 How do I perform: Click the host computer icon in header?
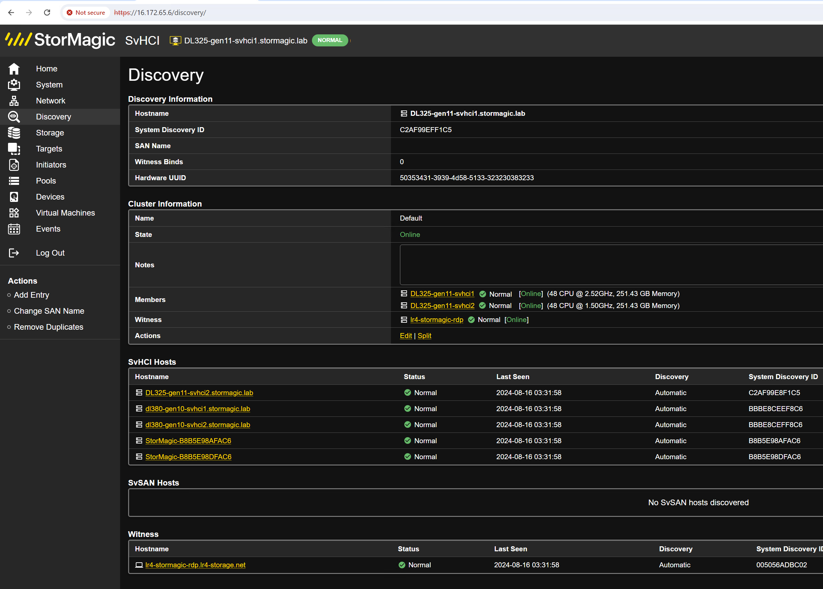pos(175,40)
